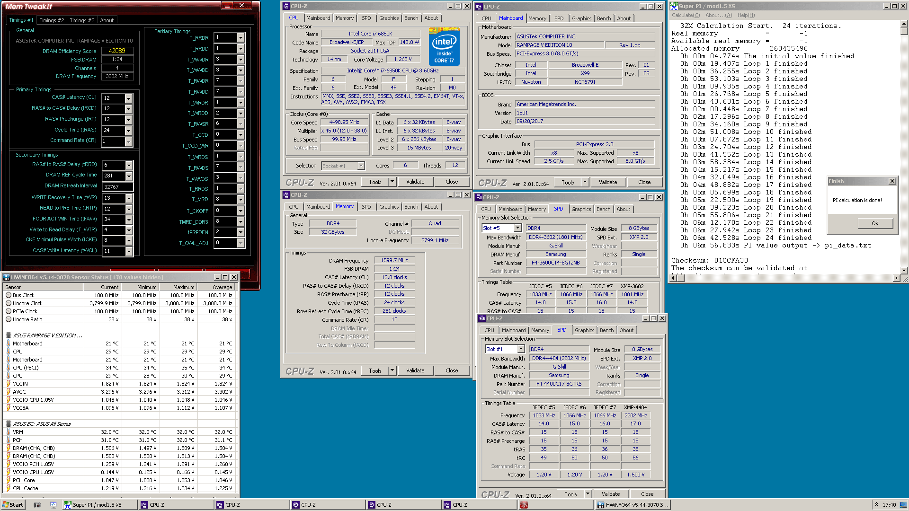Click the chip icon beside ASUS EC: ASUS All Series
This screenshot has height=511, width=909.
click(8, 424)
